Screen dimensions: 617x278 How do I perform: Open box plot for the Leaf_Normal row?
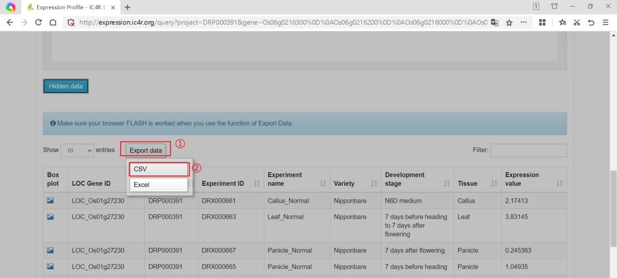click(x=50, y=217)
